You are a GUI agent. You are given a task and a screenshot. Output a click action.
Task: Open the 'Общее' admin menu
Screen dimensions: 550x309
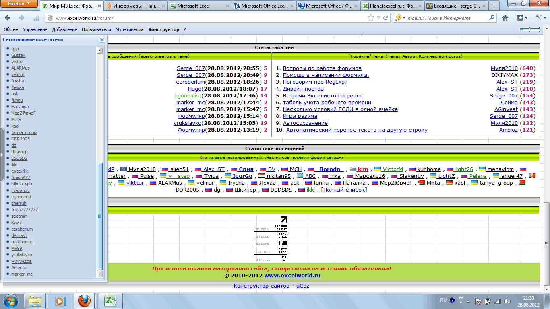[11, 29]
